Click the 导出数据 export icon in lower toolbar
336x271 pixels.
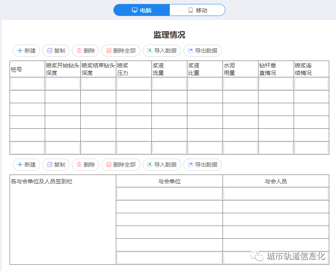[191, 165]
